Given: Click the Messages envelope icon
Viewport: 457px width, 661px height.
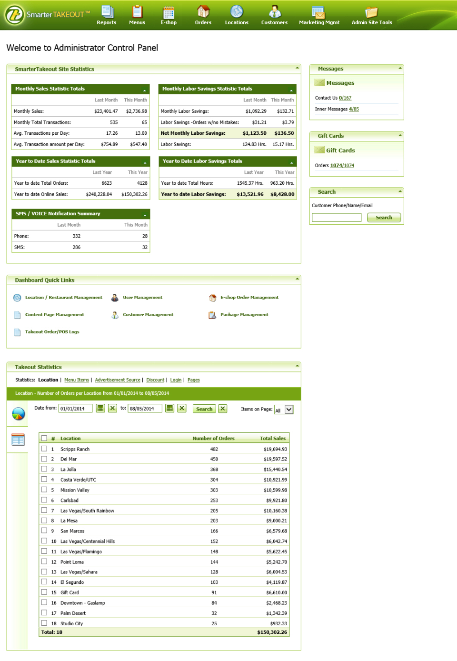Looking at the screenshot, I should click(x=319, y=83).
